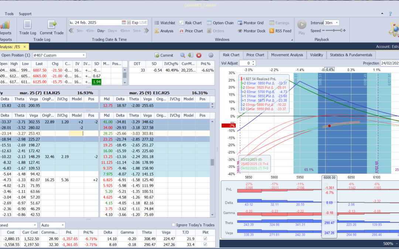Open the Watchlist window
This screenshot has height=249, width=399.
(165, 23)
